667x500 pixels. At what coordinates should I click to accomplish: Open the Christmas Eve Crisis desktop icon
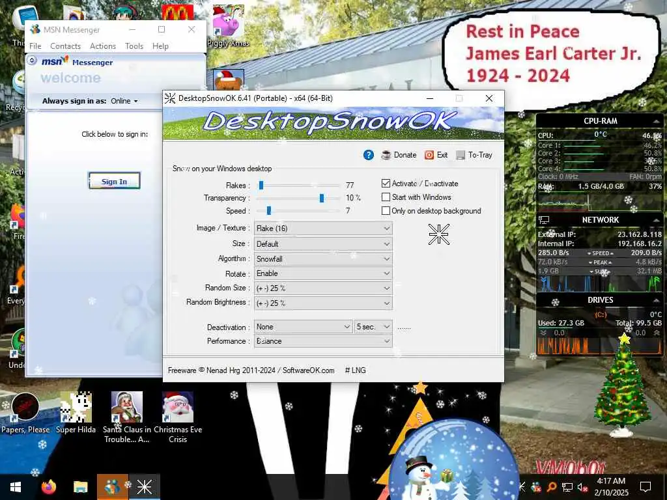click(178, 417)
